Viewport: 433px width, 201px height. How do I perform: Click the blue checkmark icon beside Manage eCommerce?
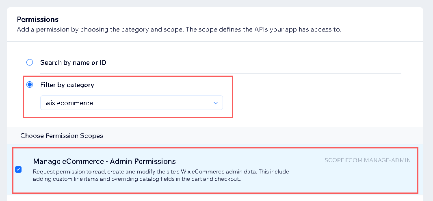(x=18, y=169)
